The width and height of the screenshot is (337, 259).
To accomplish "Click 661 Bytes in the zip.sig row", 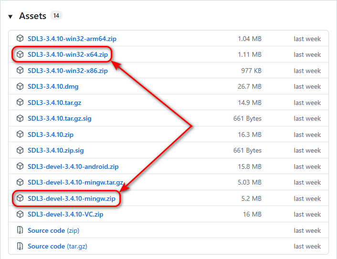I will click(x=247, y=151).
